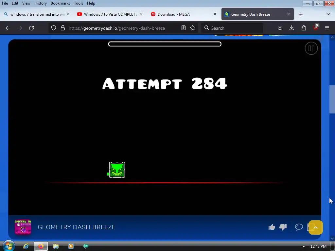Switch to Windows 7 to Vista YouTube tab
Viewport: 335px width, 251px height.
click(110, 14)
